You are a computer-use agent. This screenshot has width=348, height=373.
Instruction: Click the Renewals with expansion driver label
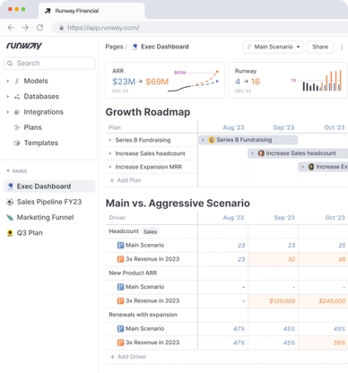pos(144,315)
